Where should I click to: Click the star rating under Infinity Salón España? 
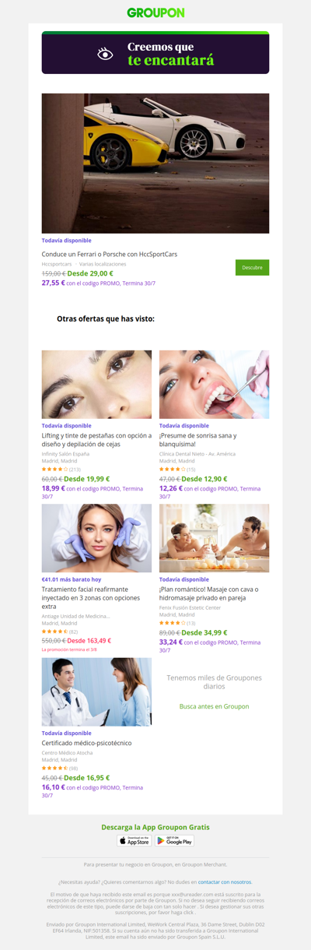pos(54,470)
